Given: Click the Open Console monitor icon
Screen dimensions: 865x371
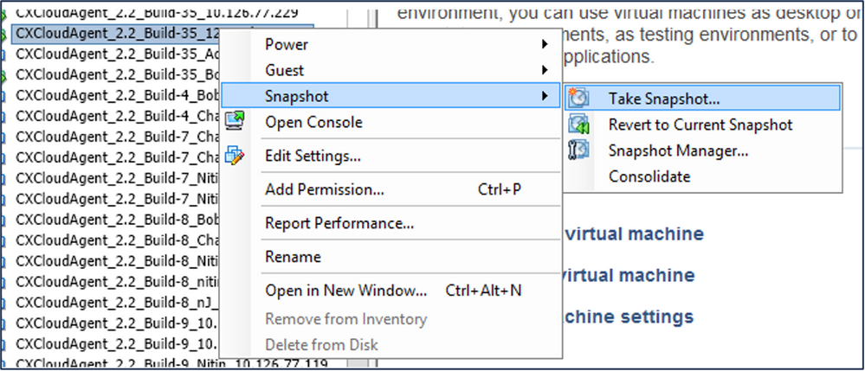Looking at the screenshot, I should 235,122.
